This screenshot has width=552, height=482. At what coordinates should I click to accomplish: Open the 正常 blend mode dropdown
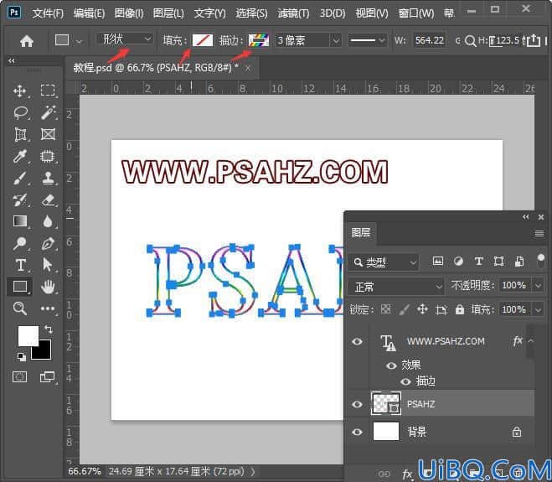(395, 287)
